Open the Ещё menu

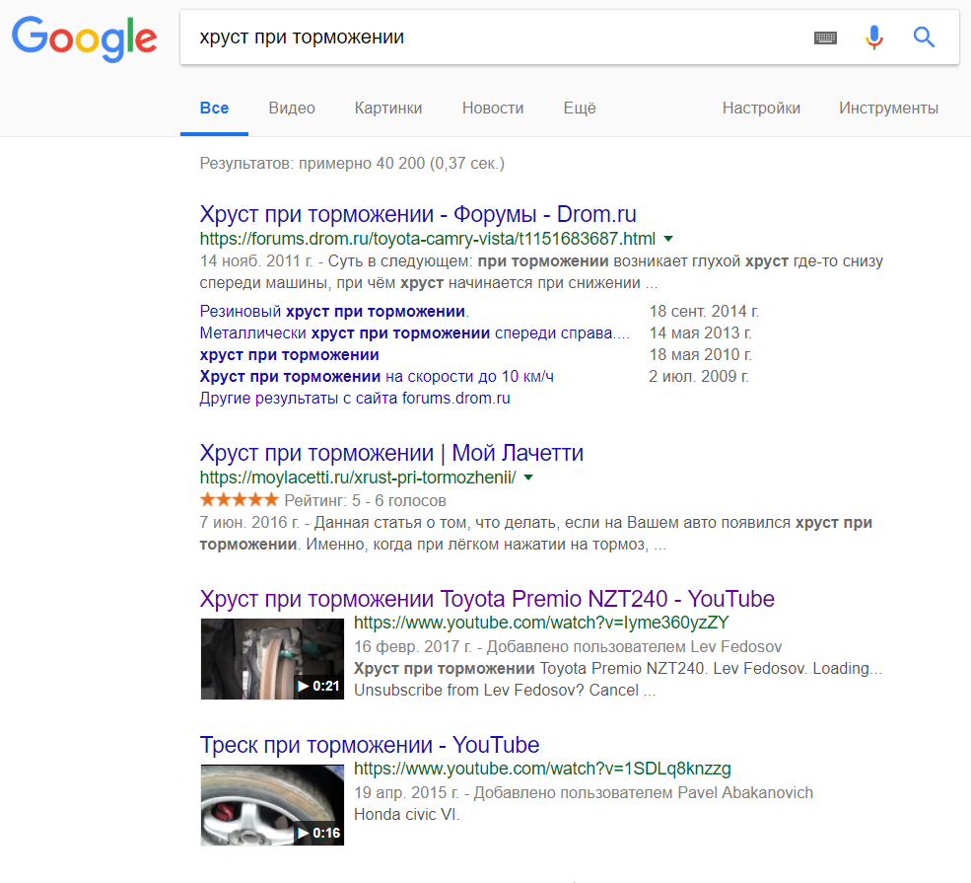point(580,109)
